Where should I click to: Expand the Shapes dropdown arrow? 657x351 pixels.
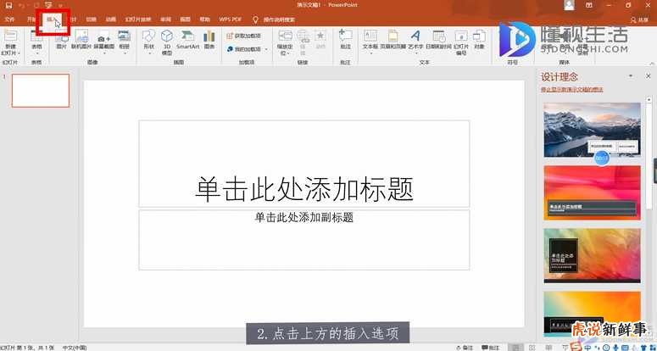click(148, 53)
